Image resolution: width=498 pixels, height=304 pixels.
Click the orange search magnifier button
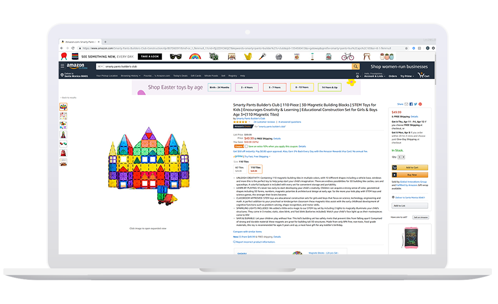tap(356, 66)
